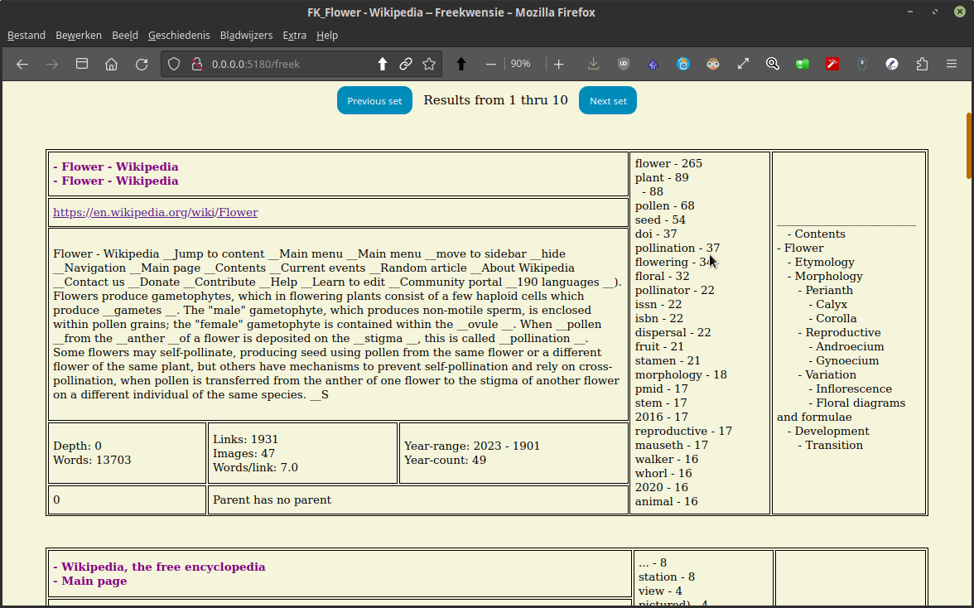Go to the home page

click(x=111, y=64)
